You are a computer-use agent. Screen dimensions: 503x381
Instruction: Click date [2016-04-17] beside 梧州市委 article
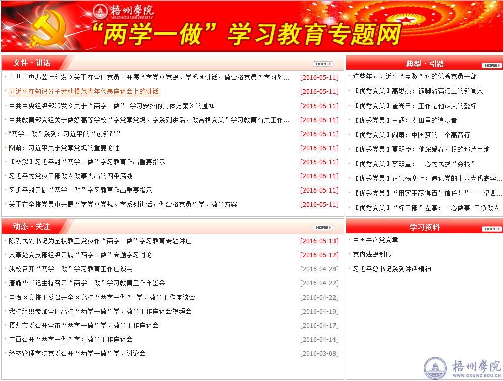[319, 326]
